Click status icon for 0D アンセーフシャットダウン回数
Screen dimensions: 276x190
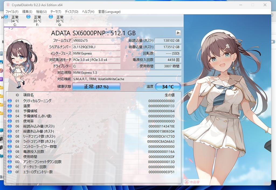pyautogui.click(x=10, y=162)
